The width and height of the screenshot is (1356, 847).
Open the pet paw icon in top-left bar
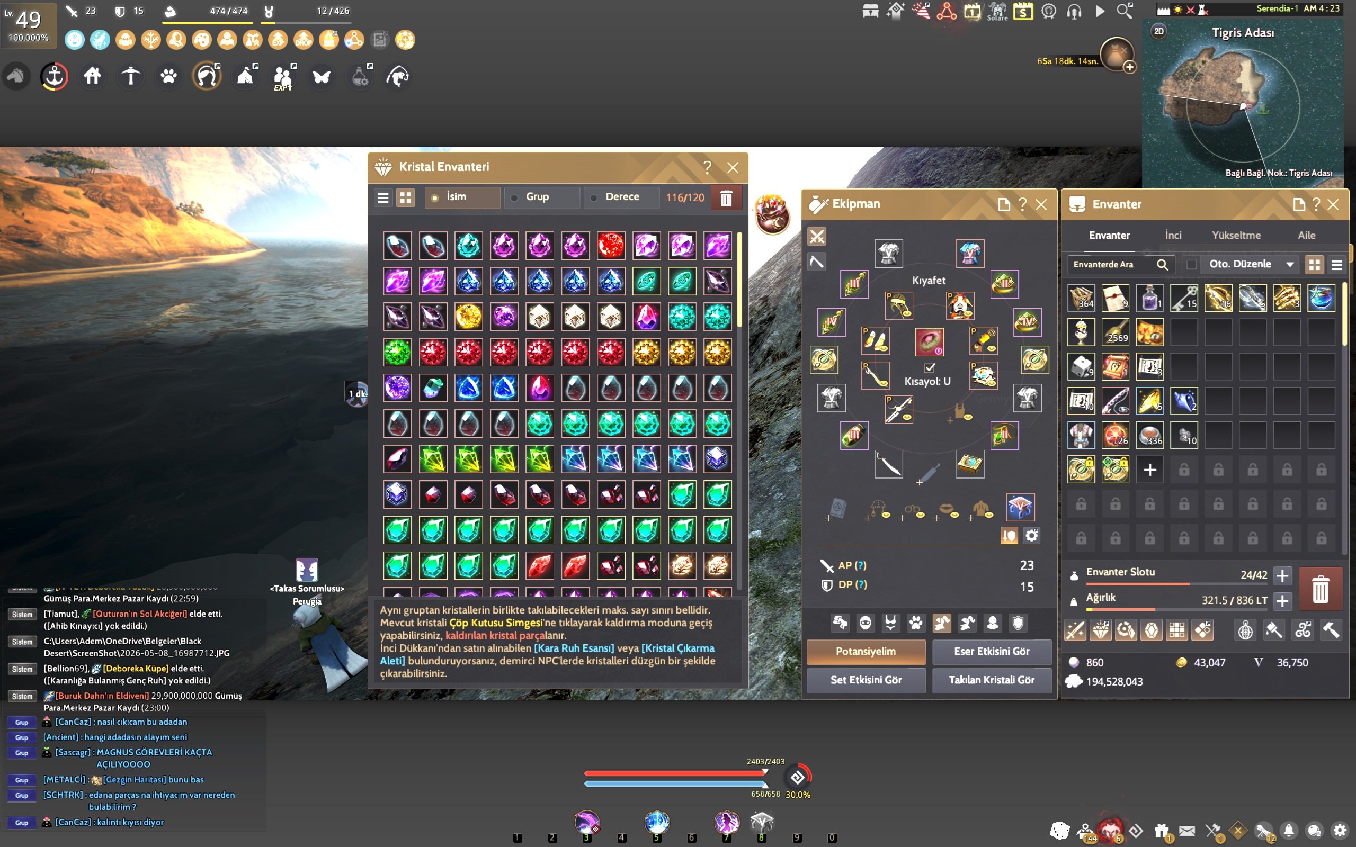[x=168, y=76]
